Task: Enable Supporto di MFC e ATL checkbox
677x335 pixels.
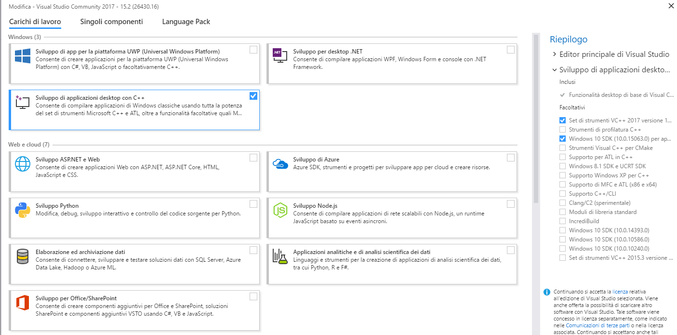Action: click(562, 185)
